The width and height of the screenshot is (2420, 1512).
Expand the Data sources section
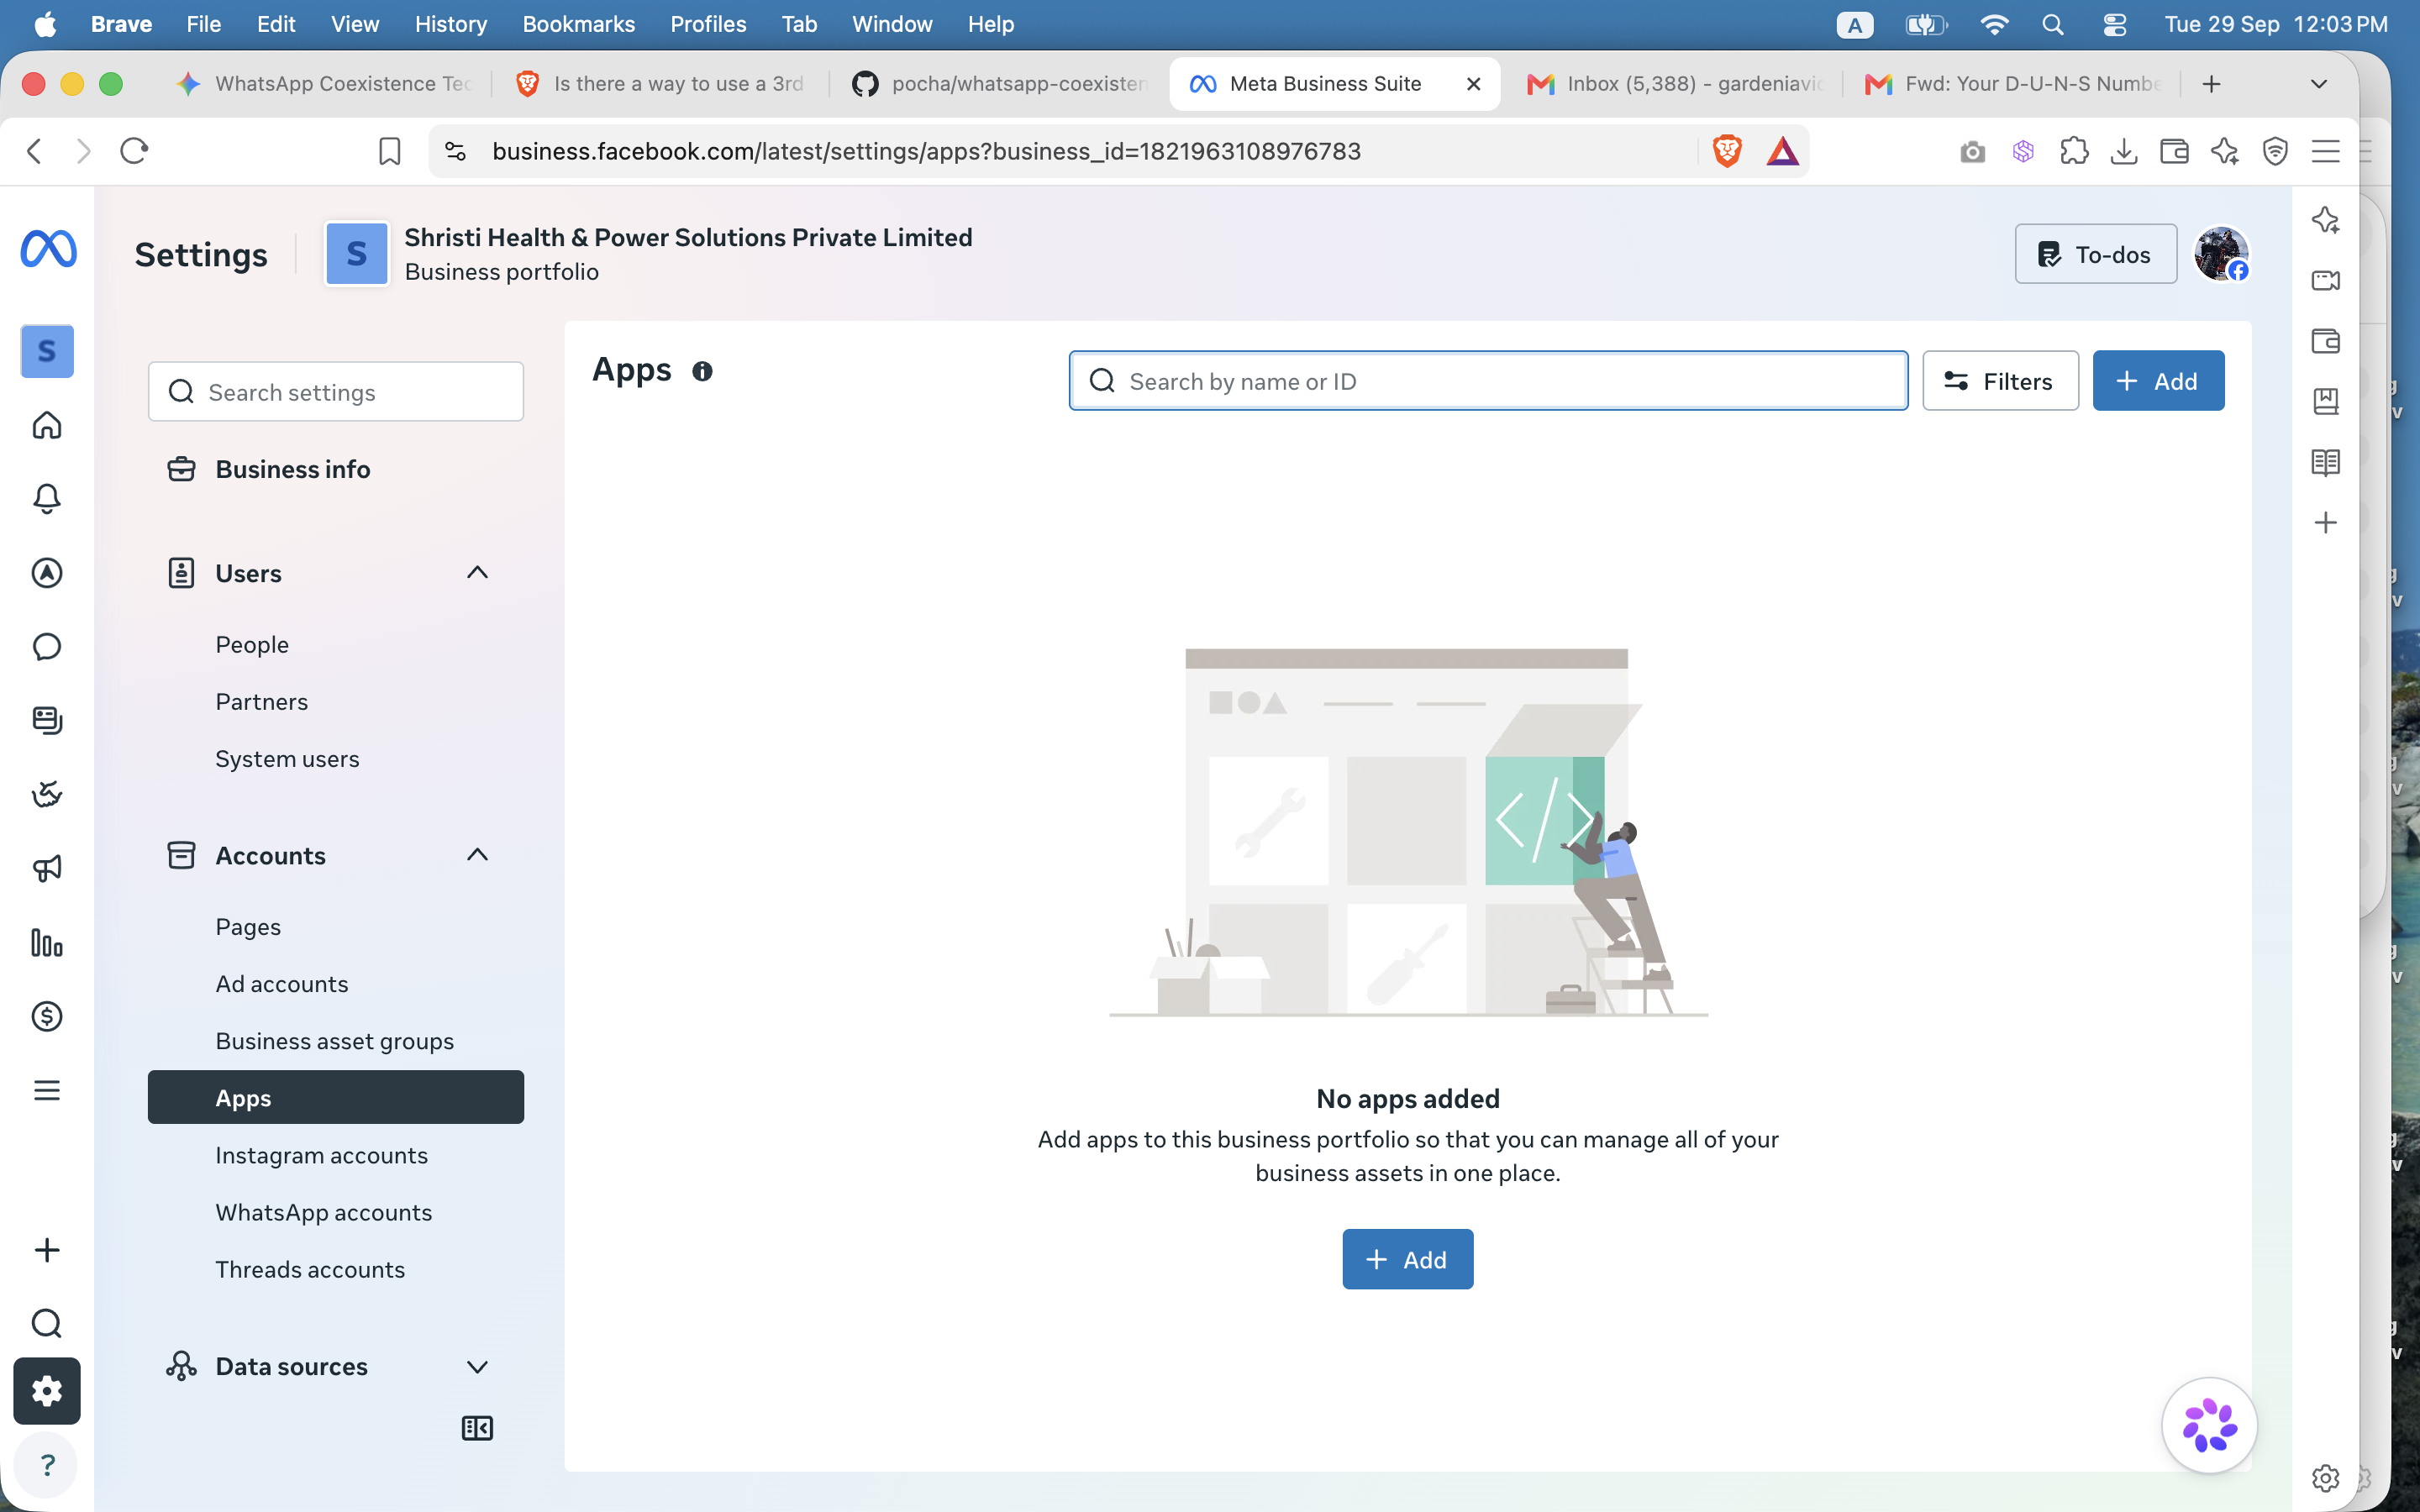pos(477,1366)
